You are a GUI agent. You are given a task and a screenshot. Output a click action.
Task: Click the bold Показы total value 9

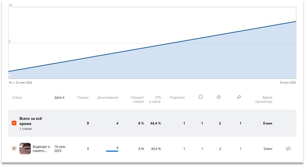click(88, 123)
